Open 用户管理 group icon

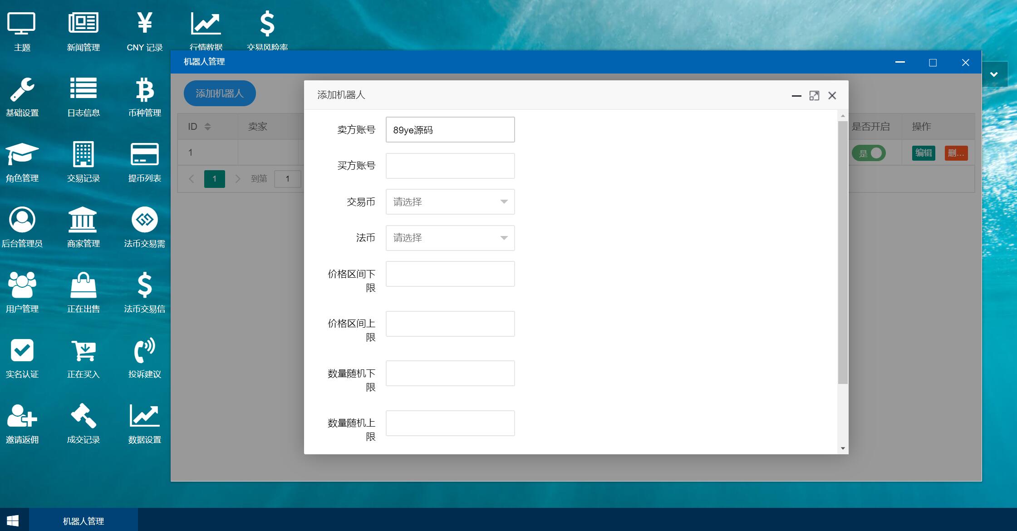tap(22, 285)
